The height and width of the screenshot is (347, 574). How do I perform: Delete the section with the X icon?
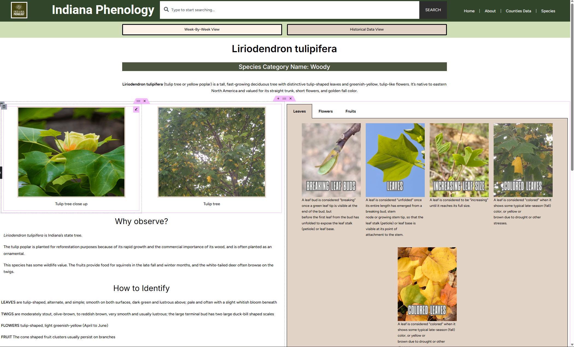(291, 99)
